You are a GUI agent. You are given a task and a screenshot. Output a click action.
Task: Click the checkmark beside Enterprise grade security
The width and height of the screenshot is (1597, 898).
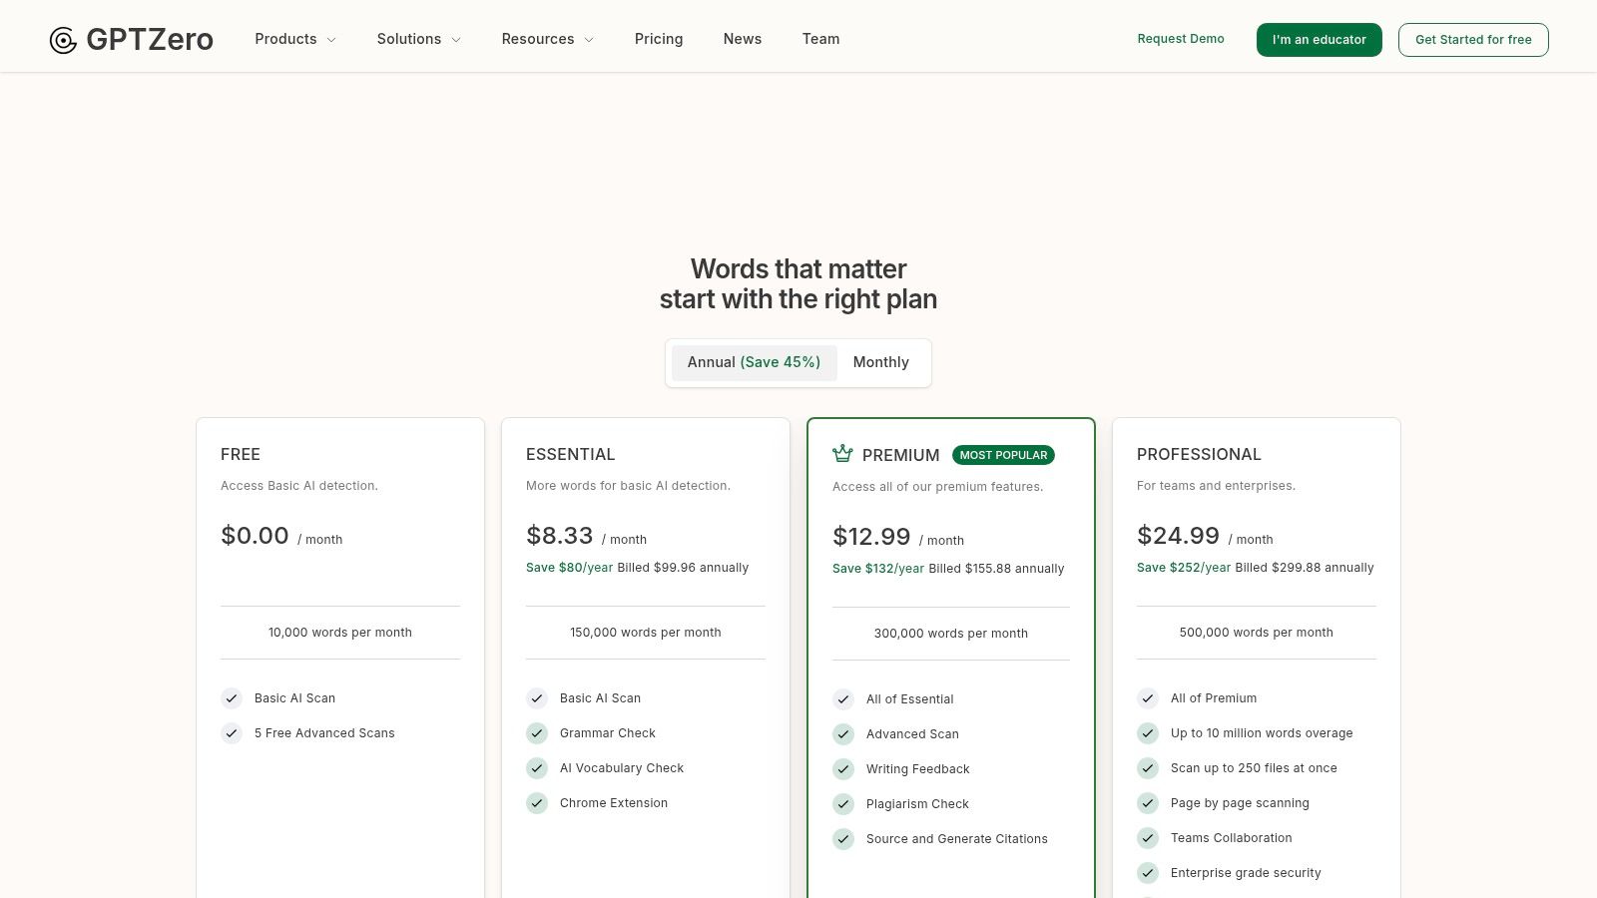1148,873
